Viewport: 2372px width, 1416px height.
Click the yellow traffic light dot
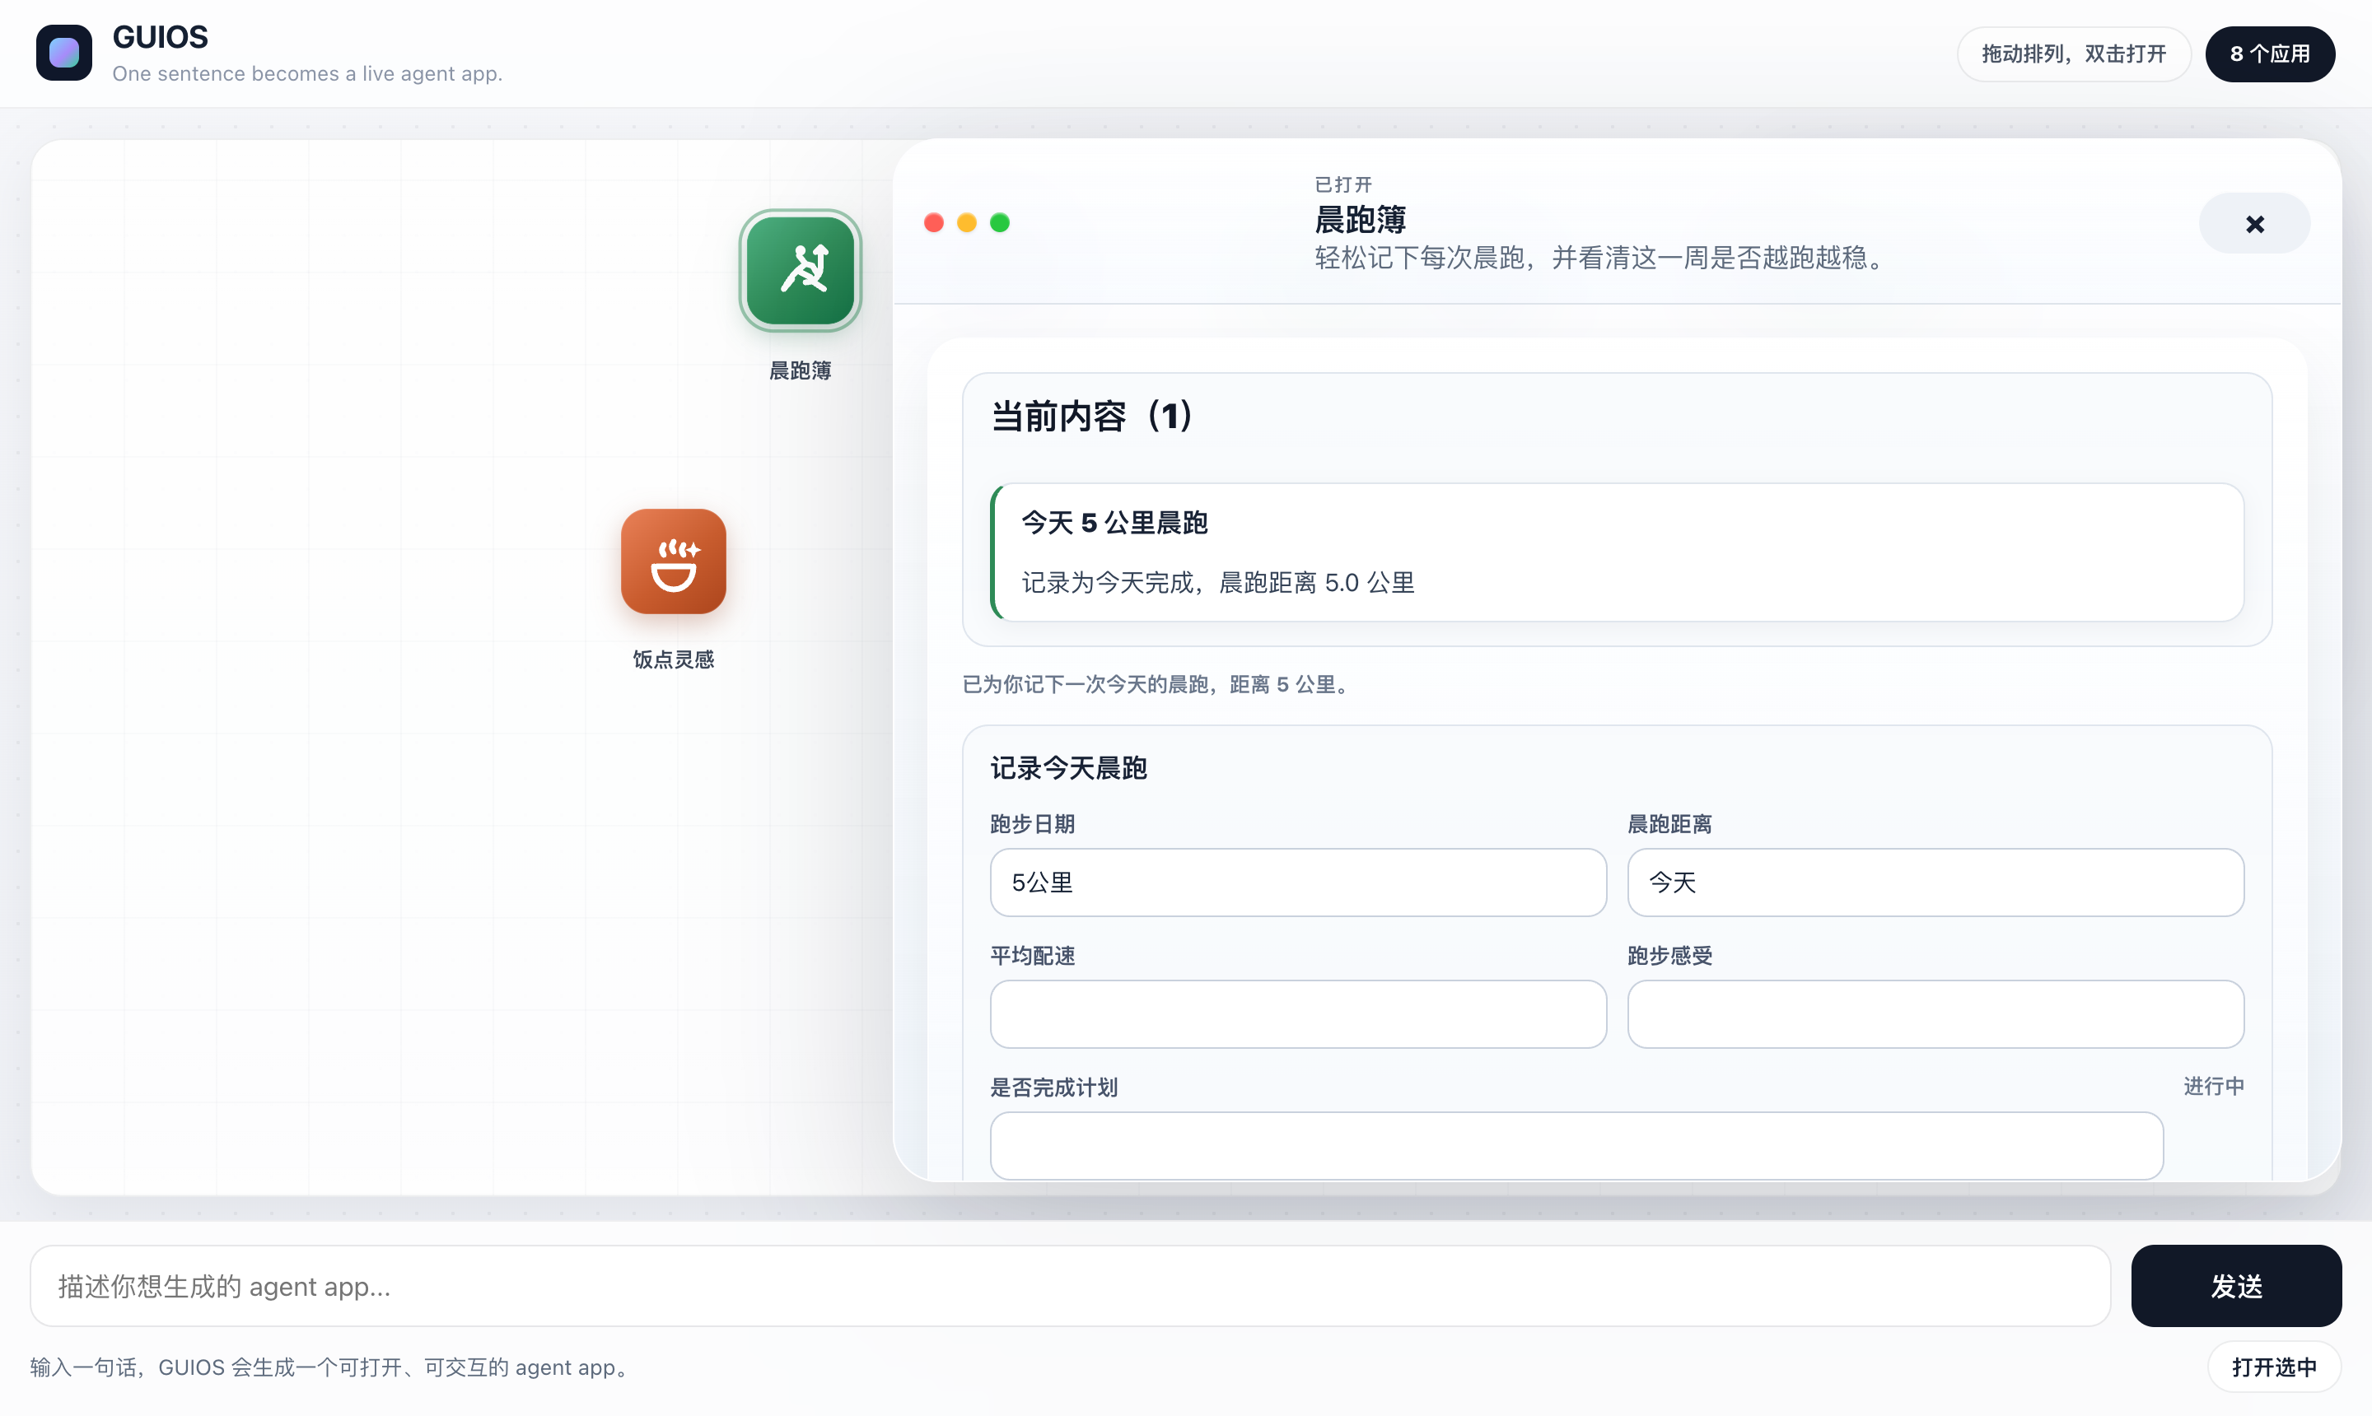click(x=967, y=222)
